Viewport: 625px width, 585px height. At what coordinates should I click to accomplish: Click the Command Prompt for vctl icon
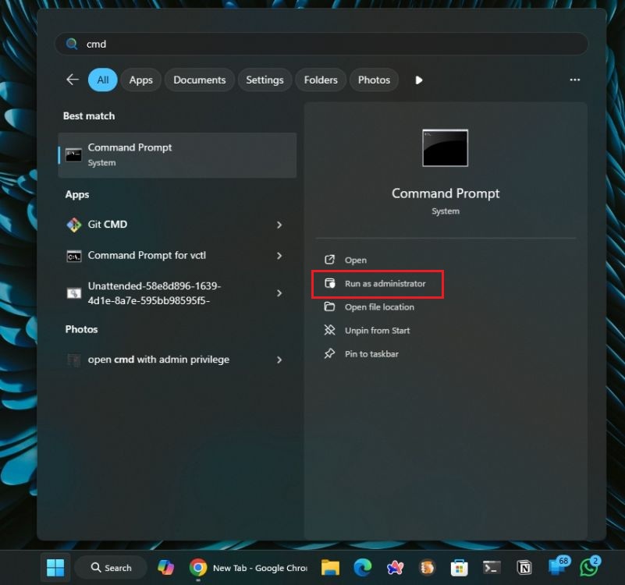(x=74, y=256)
